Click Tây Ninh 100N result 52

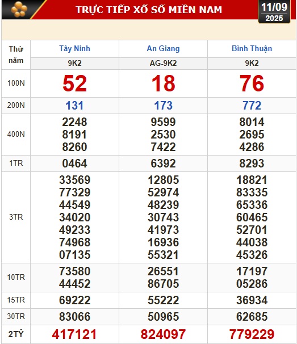pos(74,83)
